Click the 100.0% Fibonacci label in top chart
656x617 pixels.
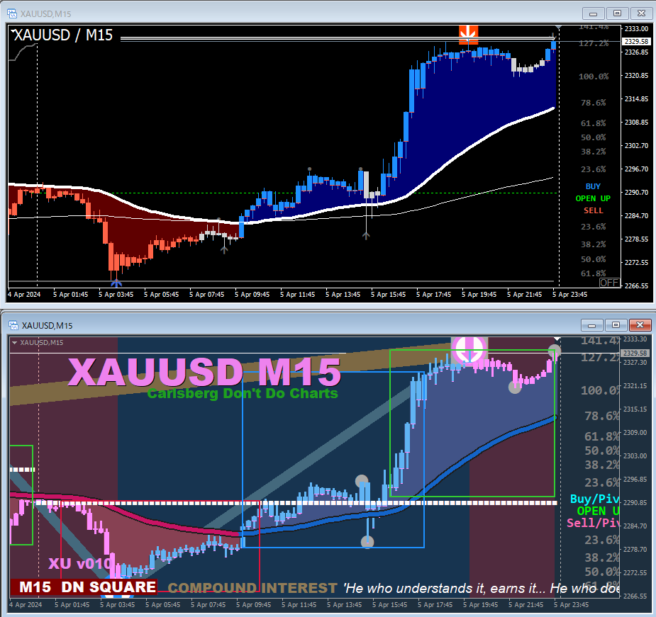[x=594, y=77]
